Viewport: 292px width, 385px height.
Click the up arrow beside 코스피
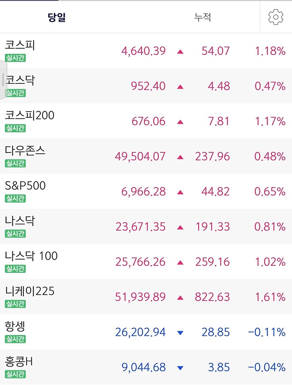pyautogui.click(x=181, y=51)
